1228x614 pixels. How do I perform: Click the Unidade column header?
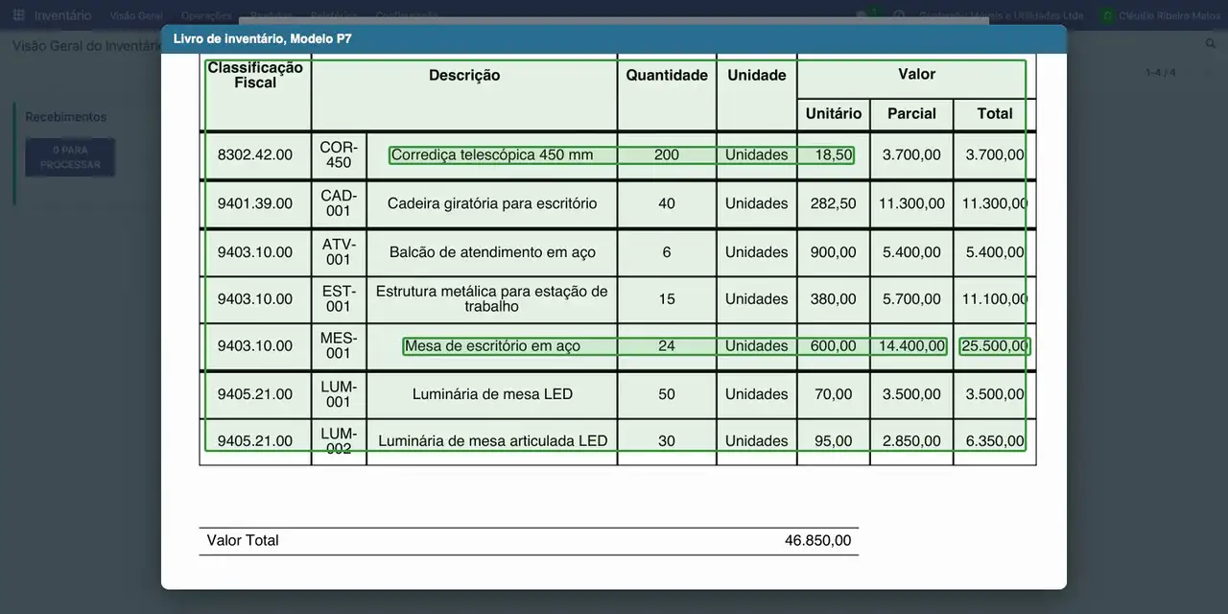[x=757, y=75]
